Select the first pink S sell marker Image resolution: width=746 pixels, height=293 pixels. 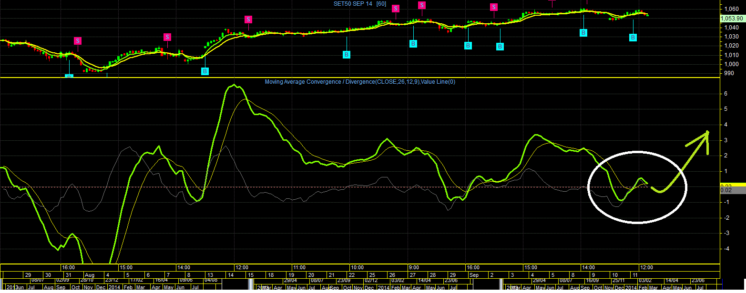[78, 41]
